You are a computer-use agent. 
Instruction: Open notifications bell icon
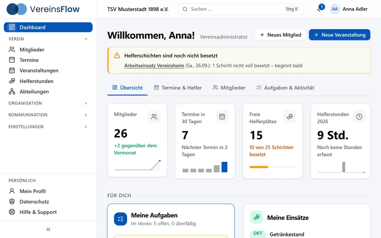[x=319, y=9]
